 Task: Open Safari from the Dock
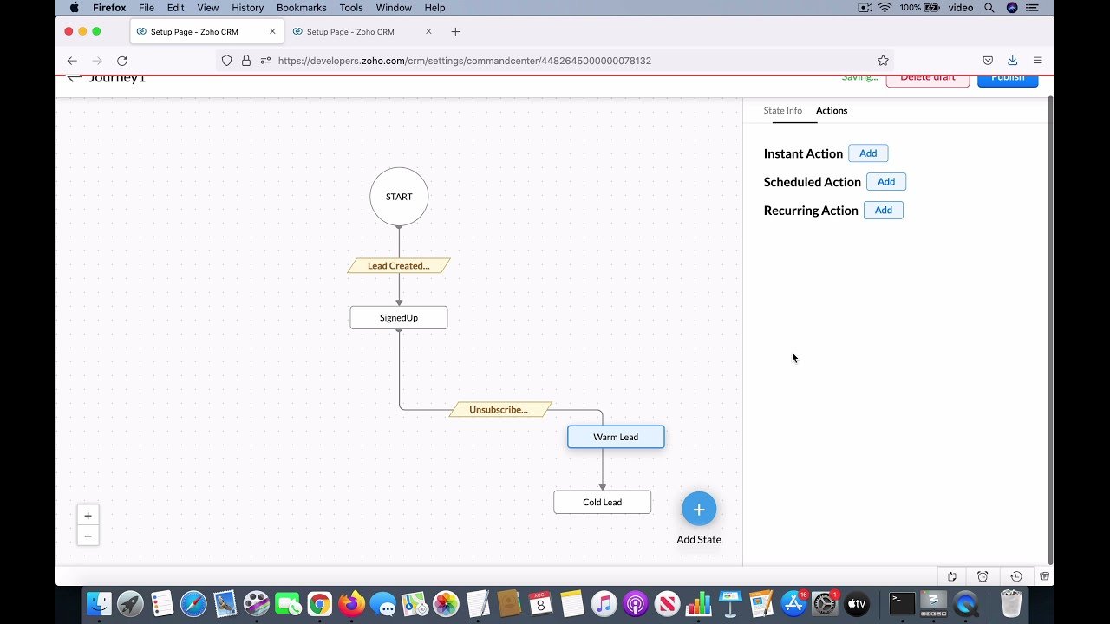[x=193, y=603]
